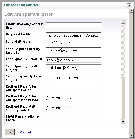The width and height of the screenshot is (135, 139).
Task: Click outer dialog scrollbar up arrow
Action: click(131, 11)
